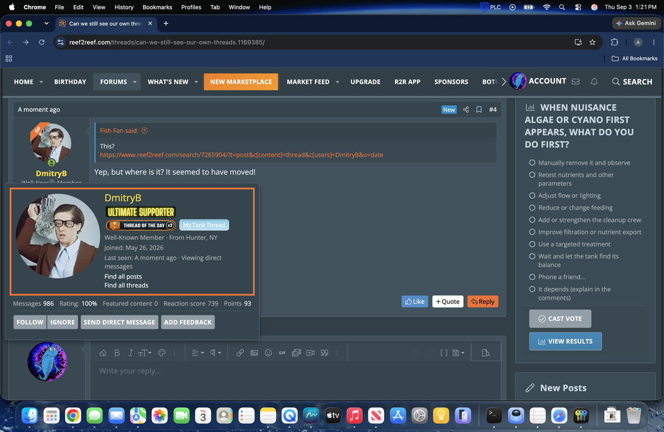This screenshot has height=432, width=664.
Task: Select the eraser remove-formatting icon
Action: [x=102, y=353]
